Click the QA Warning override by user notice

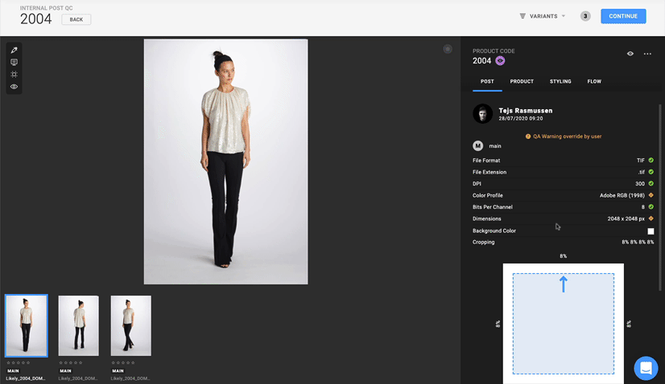[564, 137]
